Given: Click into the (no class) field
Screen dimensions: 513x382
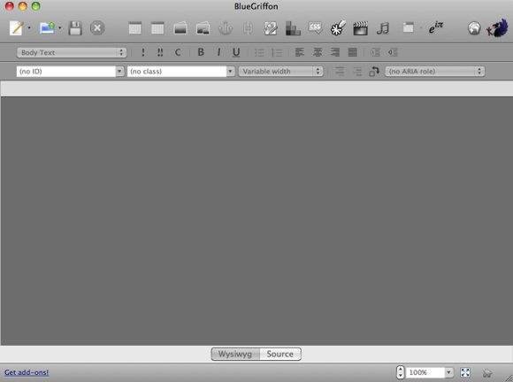Looking at the screenshot, I should (177, 72).
